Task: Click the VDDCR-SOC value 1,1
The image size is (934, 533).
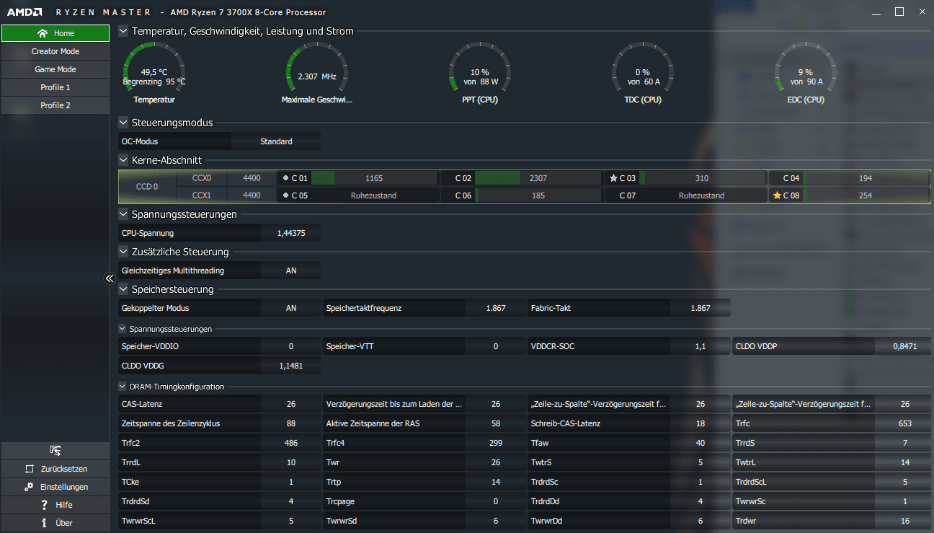Action: (700, 346)
